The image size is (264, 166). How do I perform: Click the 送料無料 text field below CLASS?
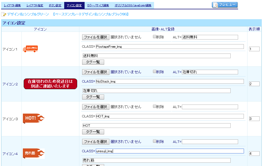pos(157,56)
